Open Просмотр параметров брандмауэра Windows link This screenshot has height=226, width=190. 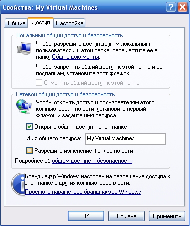[x=83, y=192]
